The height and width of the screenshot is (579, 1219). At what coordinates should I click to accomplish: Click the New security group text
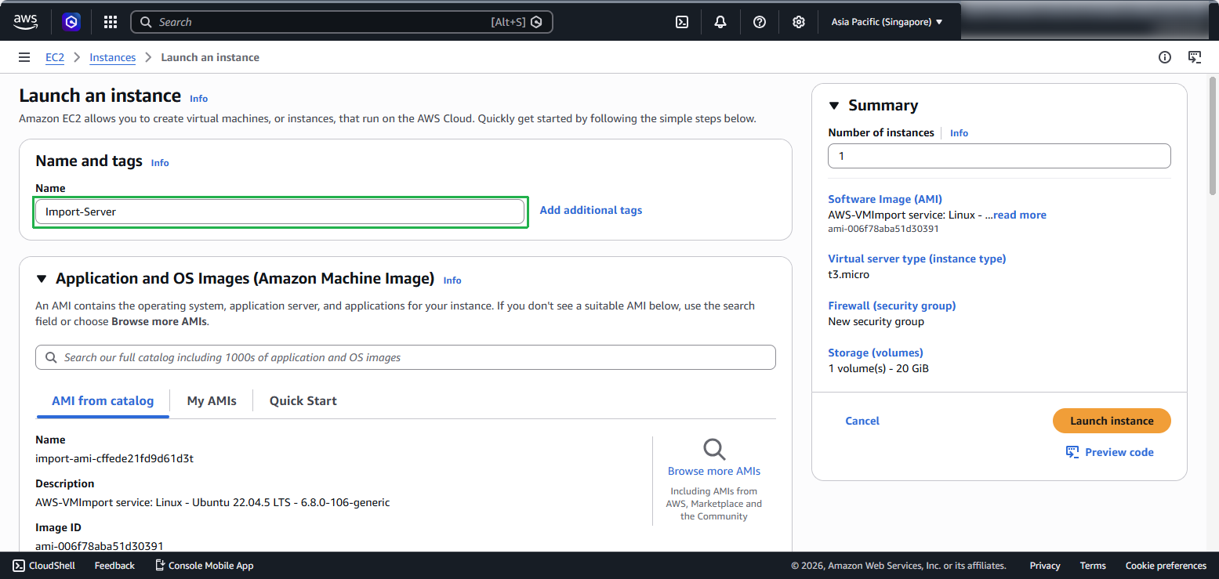tap(876, 321)
